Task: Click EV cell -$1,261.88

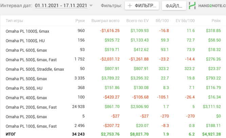Action: (139, 59)
